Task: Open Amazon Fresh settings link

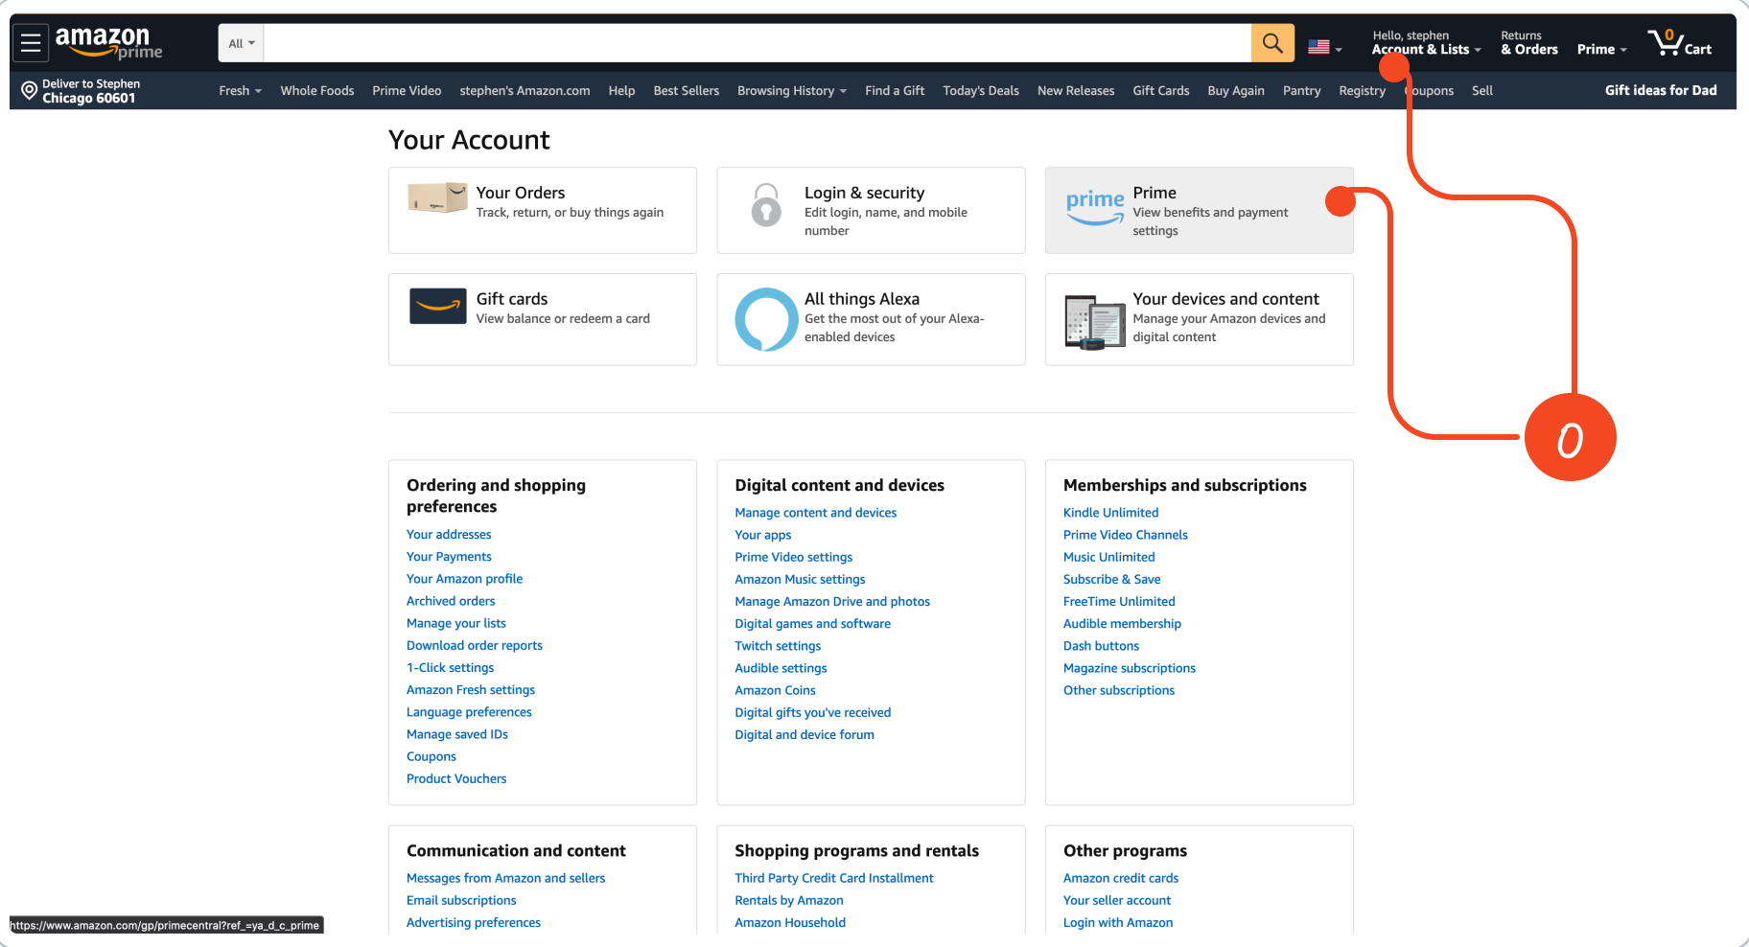Action: coord(471,690)
